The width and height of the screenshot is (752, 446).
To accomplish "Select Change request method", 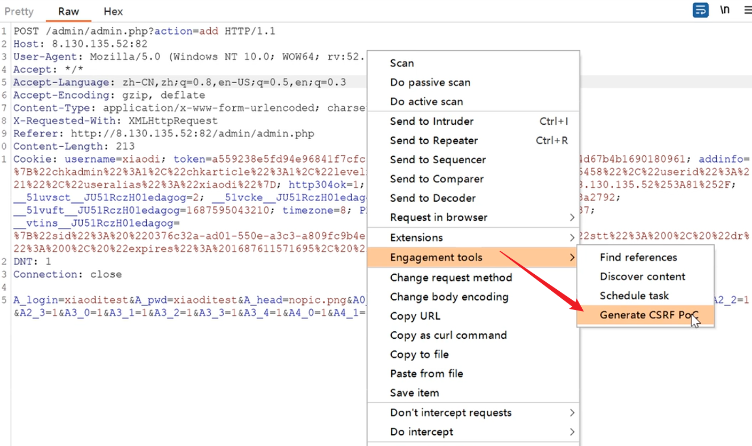I will coord(450,277).
